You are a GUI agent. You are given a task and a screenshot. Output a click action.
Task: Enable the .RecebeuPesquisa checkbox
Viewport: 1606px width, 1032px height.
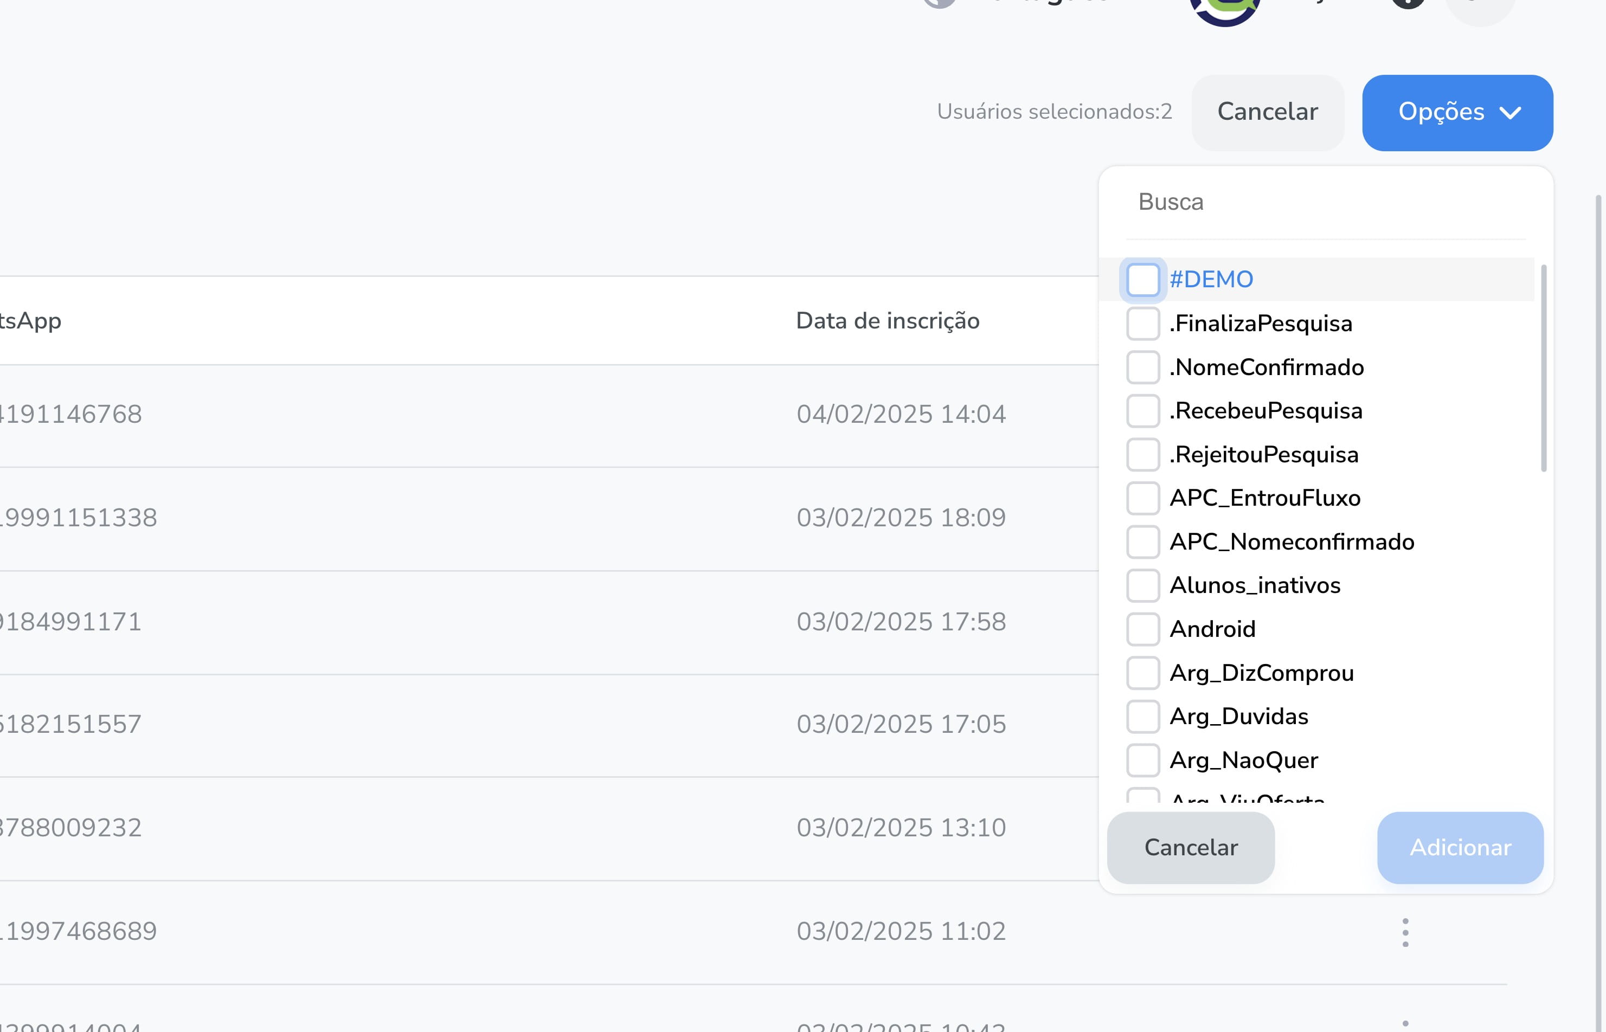pos(1143,411)
